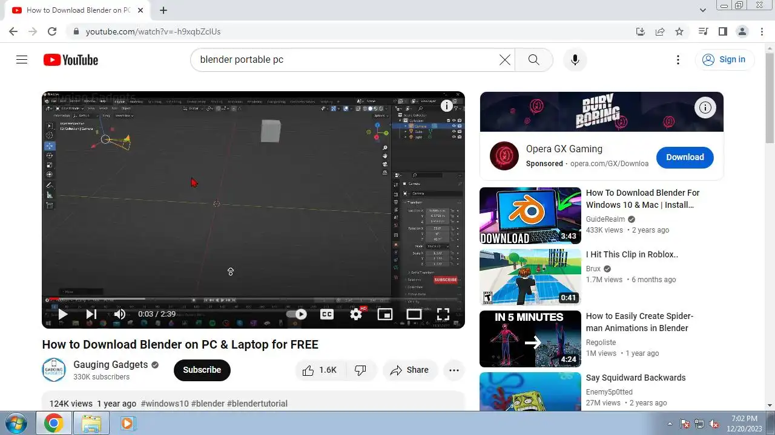Click the search magnifier button

[533, 60]
